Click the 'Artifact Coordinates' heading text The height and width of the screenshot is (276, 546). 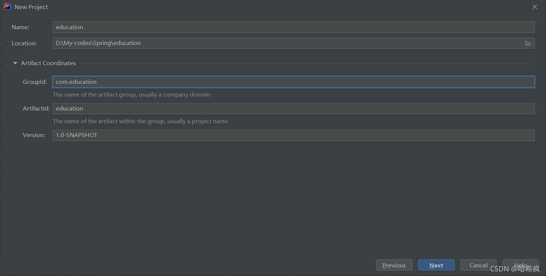click(x=48, y=63)
